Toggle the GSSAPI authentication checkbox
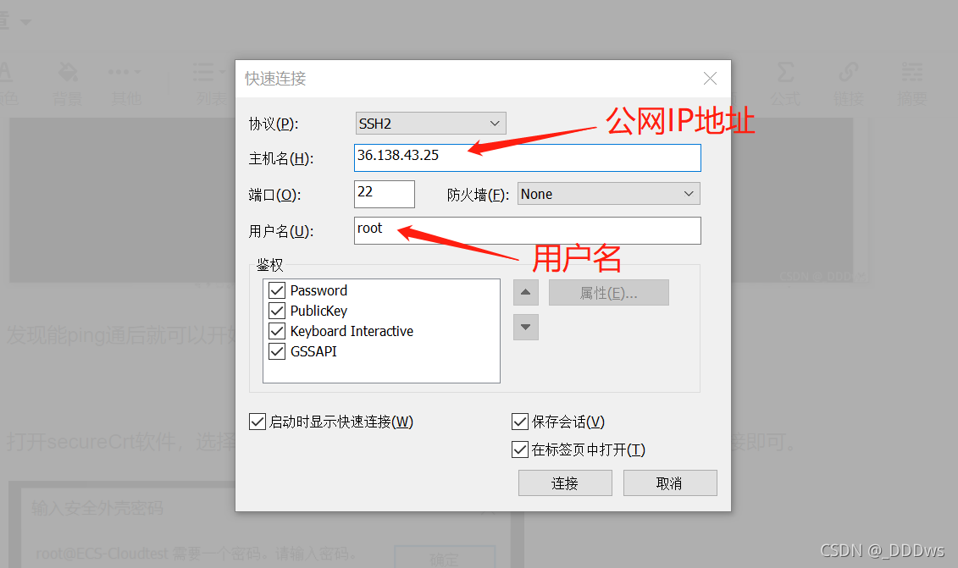958x568 pixels. tap(277, 351)
